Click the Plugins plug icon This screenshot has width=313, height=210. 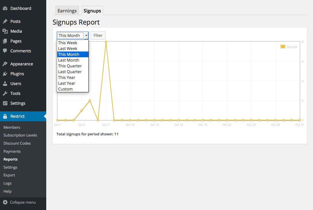pyautogui.click(x=5, y=74)
